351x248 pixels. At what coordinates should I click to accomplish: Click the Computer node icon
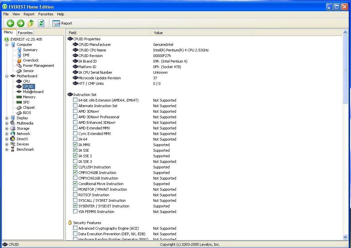coord(13,45)
